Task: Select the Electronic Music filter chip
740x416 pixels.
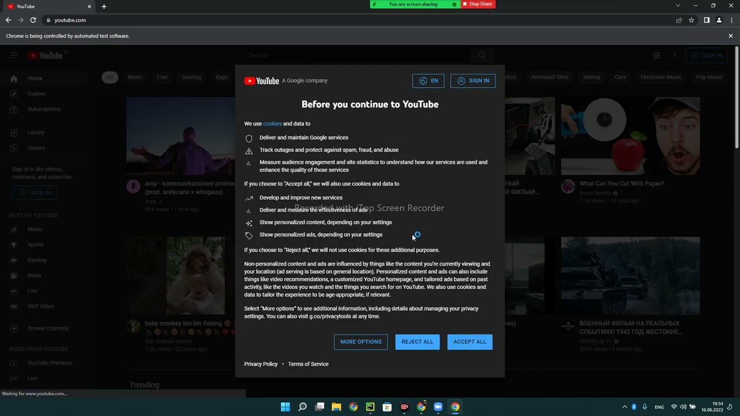Action: pyautogui.click(x=661, y=77)
